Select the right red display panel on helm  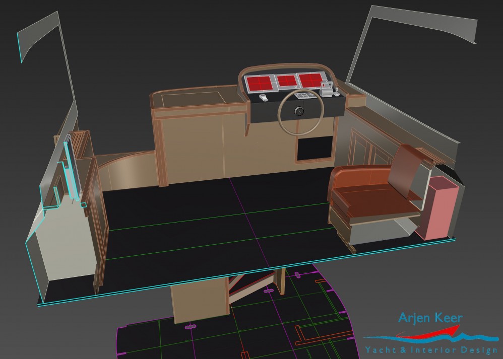pyautogui.click(x=310, y=80)
